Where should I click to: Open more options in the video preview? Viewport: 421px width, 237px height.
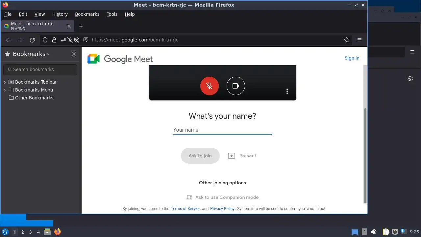[x=287, y=91]
